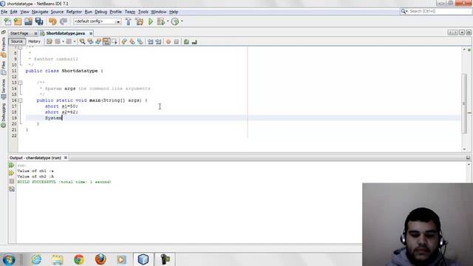Open the Navigate menu
Viewport: 473px width, 266px height.
pyautogui.click(x=40, y=12)
